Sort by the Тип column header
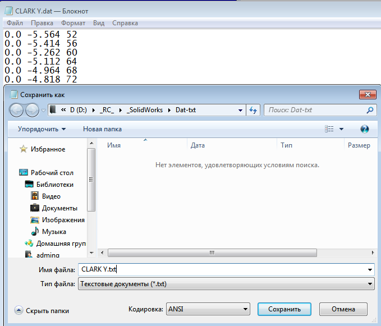Viewport: 381px width, 326px height. point(287,145)
